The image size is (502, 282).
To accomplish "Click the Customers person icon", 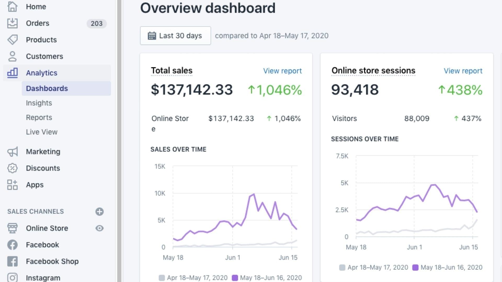I will 12,56.
